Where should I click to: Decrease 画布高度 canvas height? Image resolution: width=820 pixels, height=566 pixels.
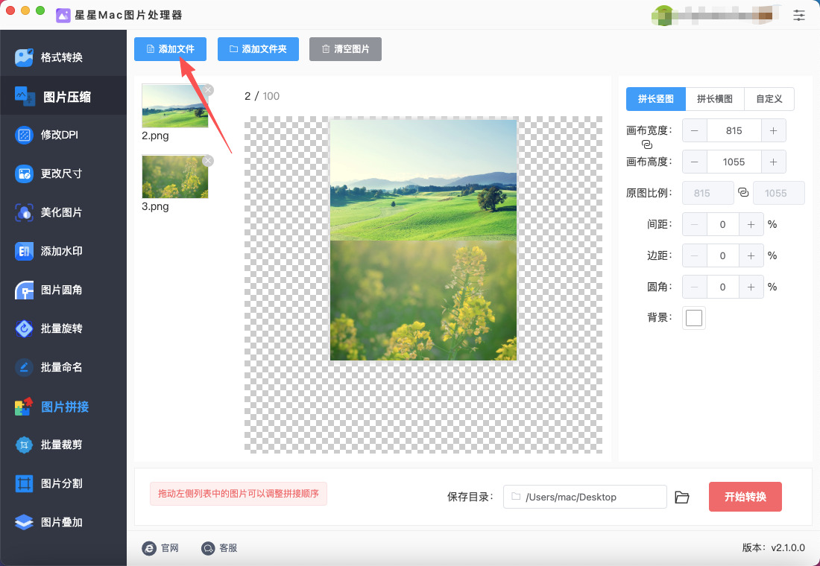[x=695, y=162]
